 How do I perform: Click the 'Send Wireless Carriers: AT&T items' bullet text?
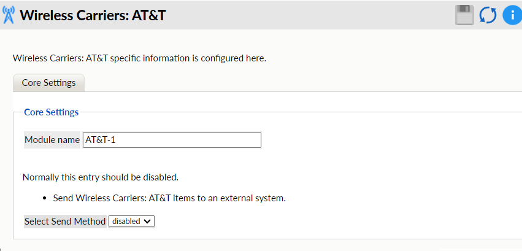(169, 198)
